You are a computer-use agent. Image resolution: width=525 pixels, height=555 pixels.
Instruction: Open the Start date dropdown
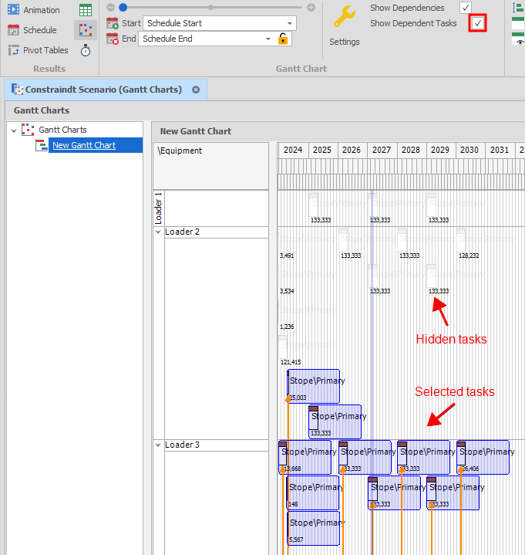pyautogui.click(x=289, y=23)
